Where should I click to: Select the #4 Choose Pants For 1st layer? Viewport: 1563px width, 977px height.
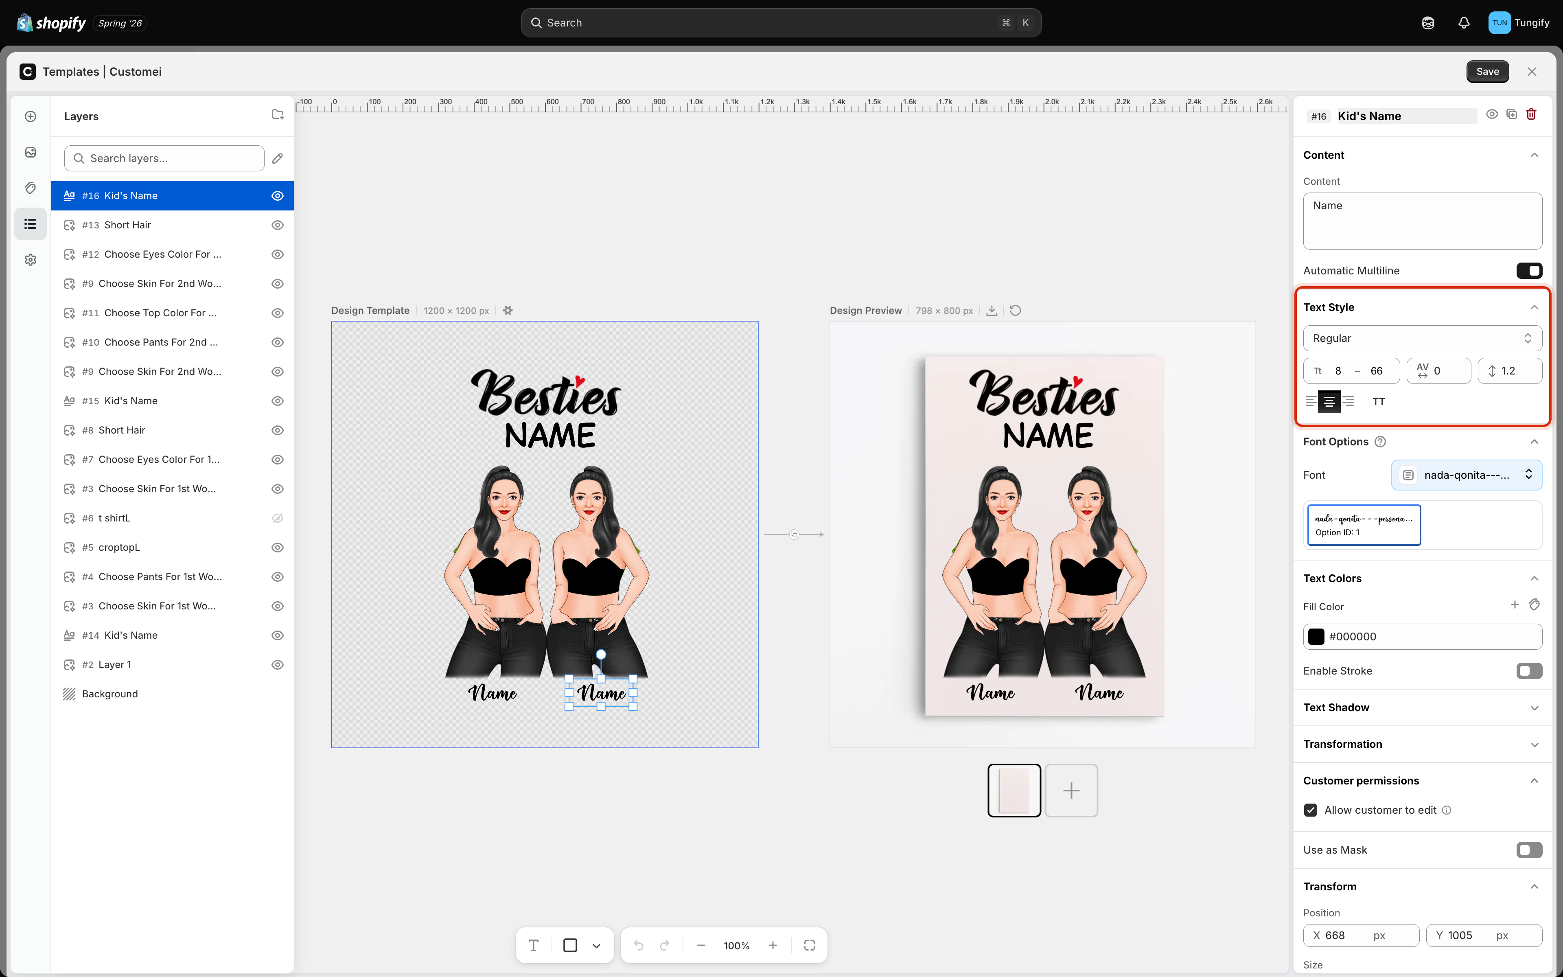click(x=173, y=576)
